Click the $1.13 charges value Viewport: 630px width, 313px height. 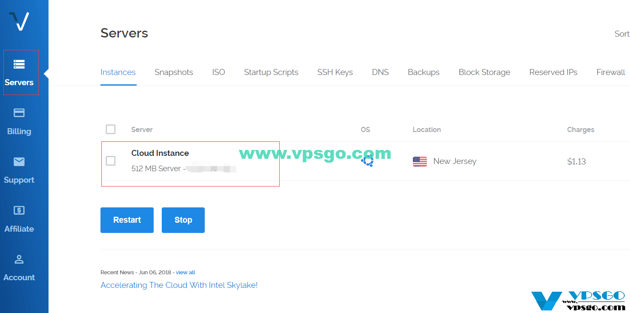click(x=576, y=161)
